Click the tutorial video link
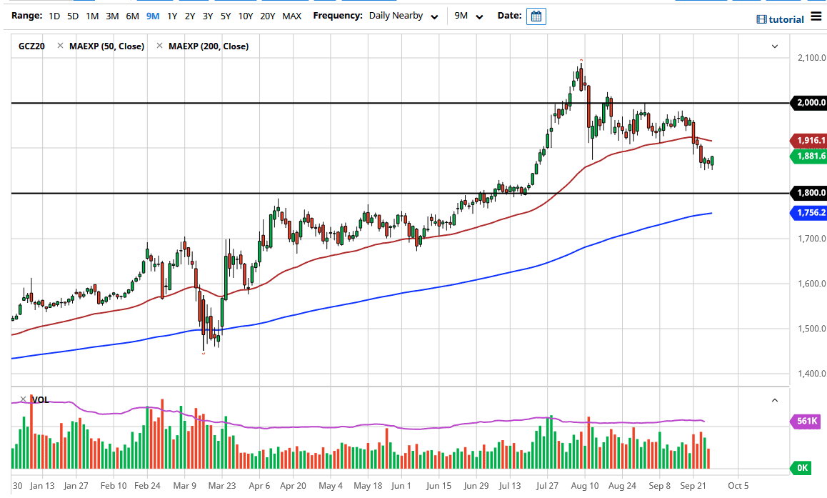Screen dimensions: 827x498 (x=780, y=19)
